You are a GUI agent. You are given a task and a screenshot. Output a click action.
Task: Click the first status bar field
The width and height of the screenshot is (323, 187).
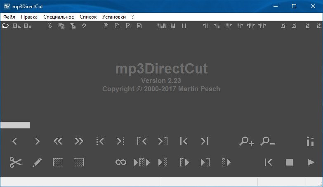pyautogui.click(x=80, y=182)
